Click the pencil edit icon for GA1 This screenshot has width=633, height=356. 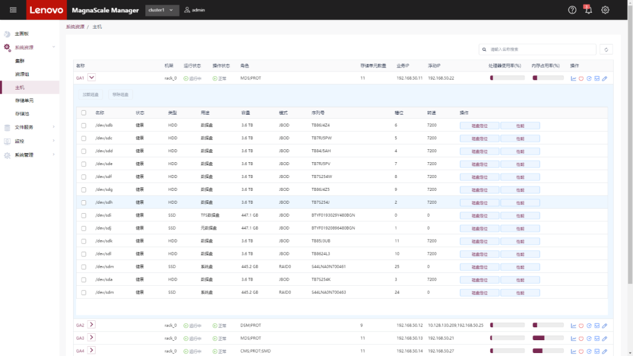[605, 78]
